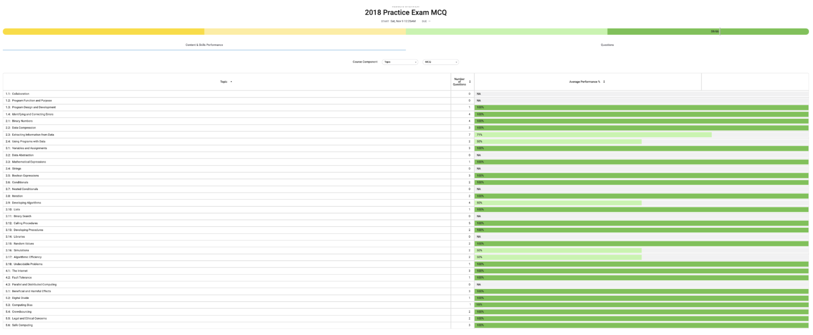Click the 50% bar in the Simulations row
The image size is (813, 335).
[558, 250]
